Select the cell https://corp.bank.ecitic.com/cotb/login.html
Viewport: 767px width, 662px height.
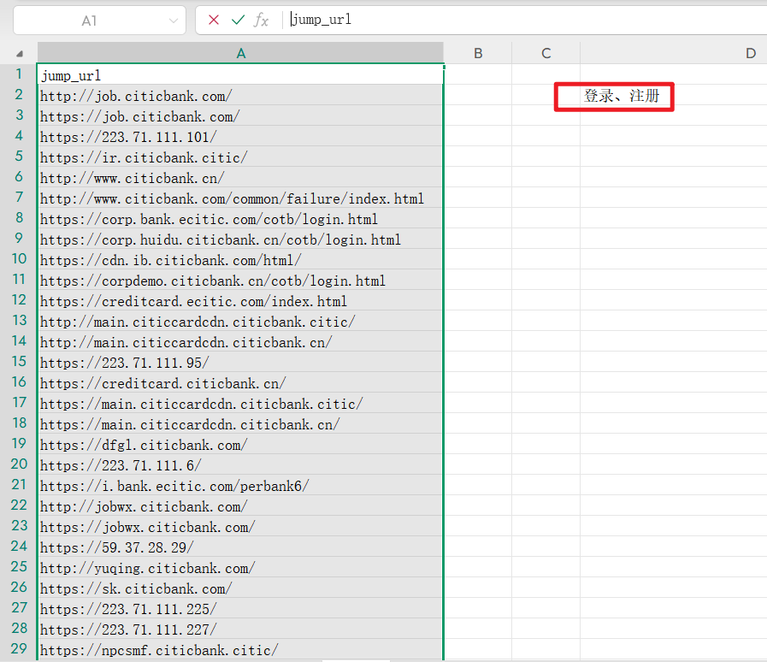click(x=240, y=219)
